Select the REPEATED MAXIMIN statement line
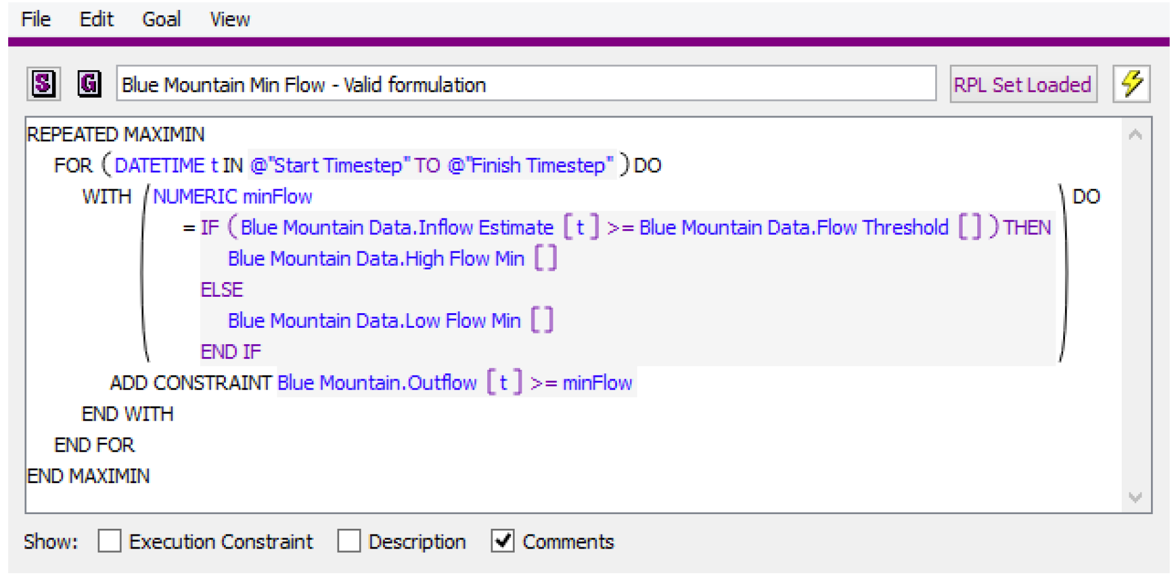 pyautogui.click(x=116, y=135)
